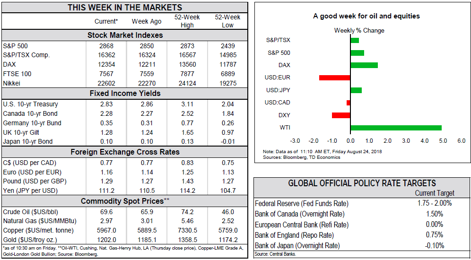Image resolution: width=471 pixels, height=260 pixels.
Task: Click the 'Weekly % Change' chart label
Action: pos(359,30)
